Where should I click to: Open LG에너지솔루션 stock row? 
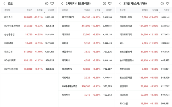(86, 86)
